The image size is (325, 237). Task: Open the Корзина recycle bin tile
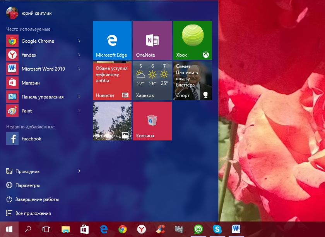click(x=152, y=121)
